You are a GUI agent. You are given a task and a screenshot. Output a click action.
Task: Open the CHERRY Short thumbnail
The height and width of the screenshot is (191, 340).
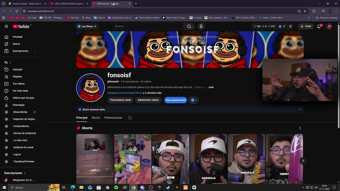pos(284,159)
